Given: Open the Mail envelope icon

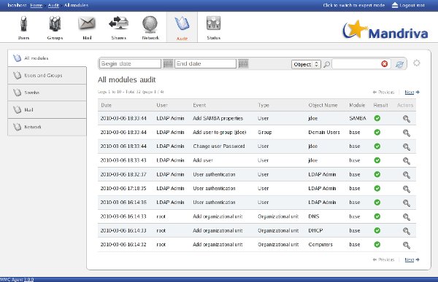Looking at the screenshot, I should click(87, 24).
